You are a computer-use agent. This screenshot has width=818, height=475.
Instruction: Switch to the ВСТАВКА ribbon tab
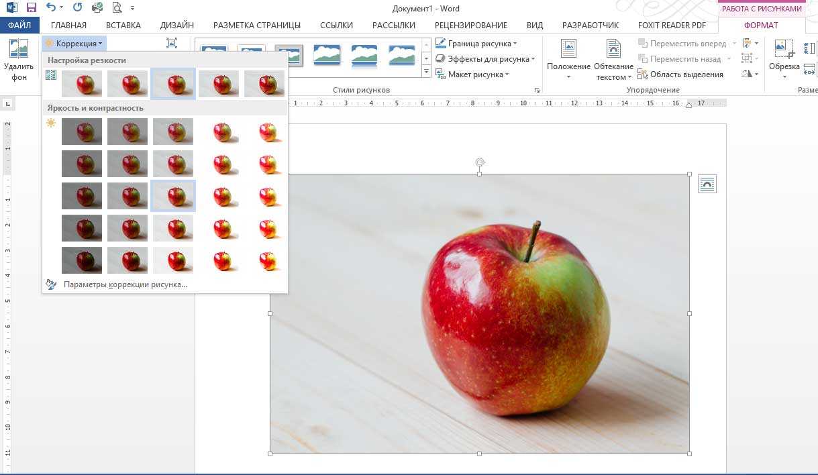click(123, 25)
